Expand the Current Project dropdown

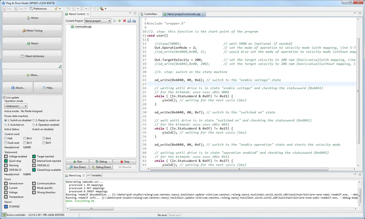97,21
